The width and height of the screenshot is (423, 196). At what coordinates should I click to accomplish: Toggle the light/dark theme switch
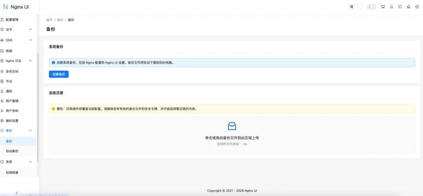pos(371,7)
